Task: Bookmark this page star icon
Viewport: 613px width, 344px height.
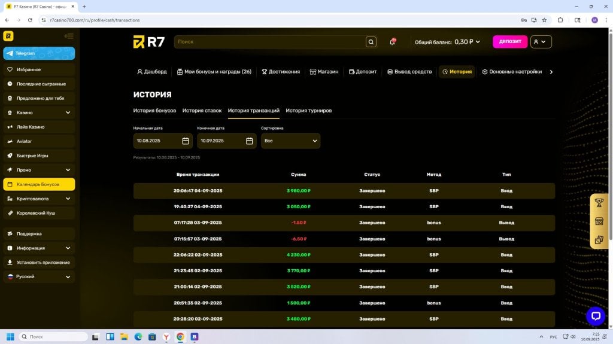Action: point(544,20)
